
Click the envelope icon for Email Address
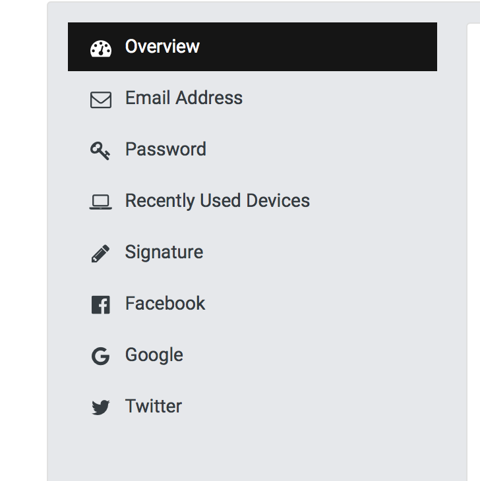coord(101,99)
